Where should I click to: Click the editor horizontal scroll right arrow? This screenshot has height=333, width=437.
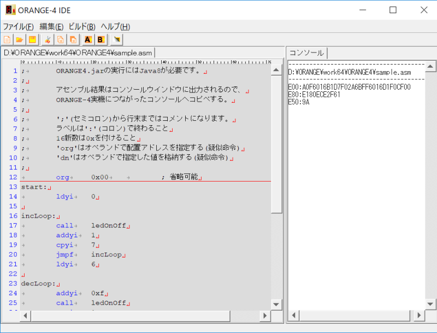click(265, 316)
